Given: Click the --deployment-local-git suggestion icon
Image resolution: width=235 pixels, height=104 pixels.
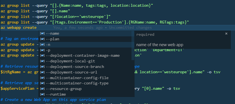Looking at the screenshot, I should point(43,61).
